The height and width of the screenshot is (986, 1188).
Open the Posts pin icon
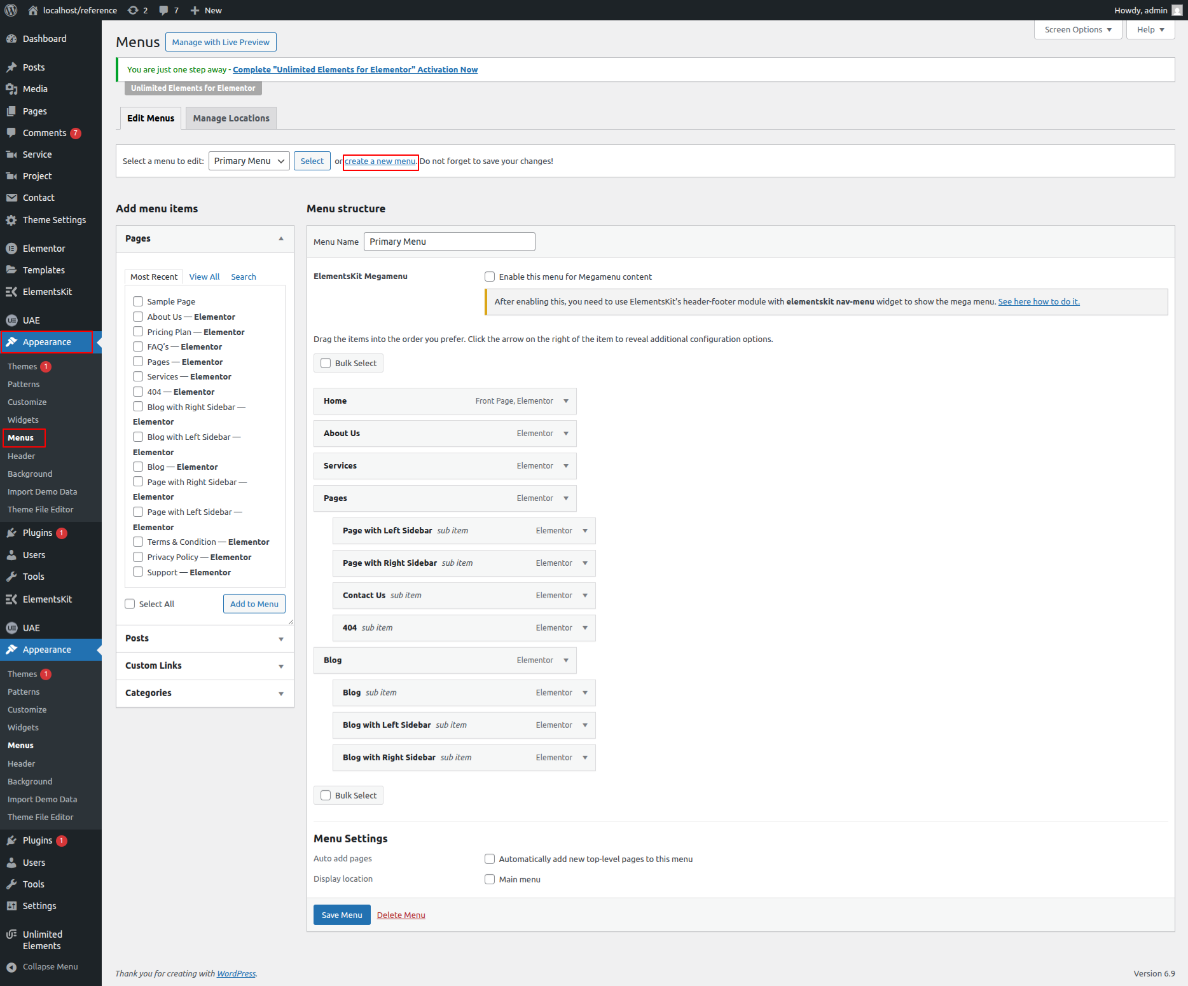[11, 67]
